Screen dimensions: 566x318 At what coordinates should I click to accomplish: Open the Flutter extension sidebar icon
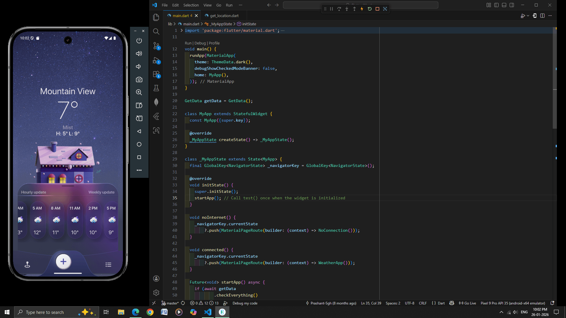pos(156,116)
